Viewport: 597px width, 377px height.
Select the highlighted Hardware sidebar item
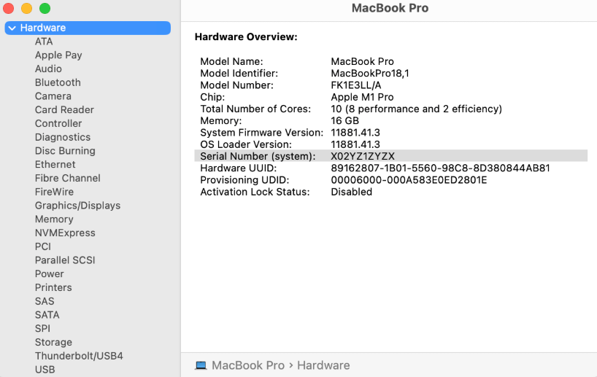pyautogui.click(x=43, y=28)
